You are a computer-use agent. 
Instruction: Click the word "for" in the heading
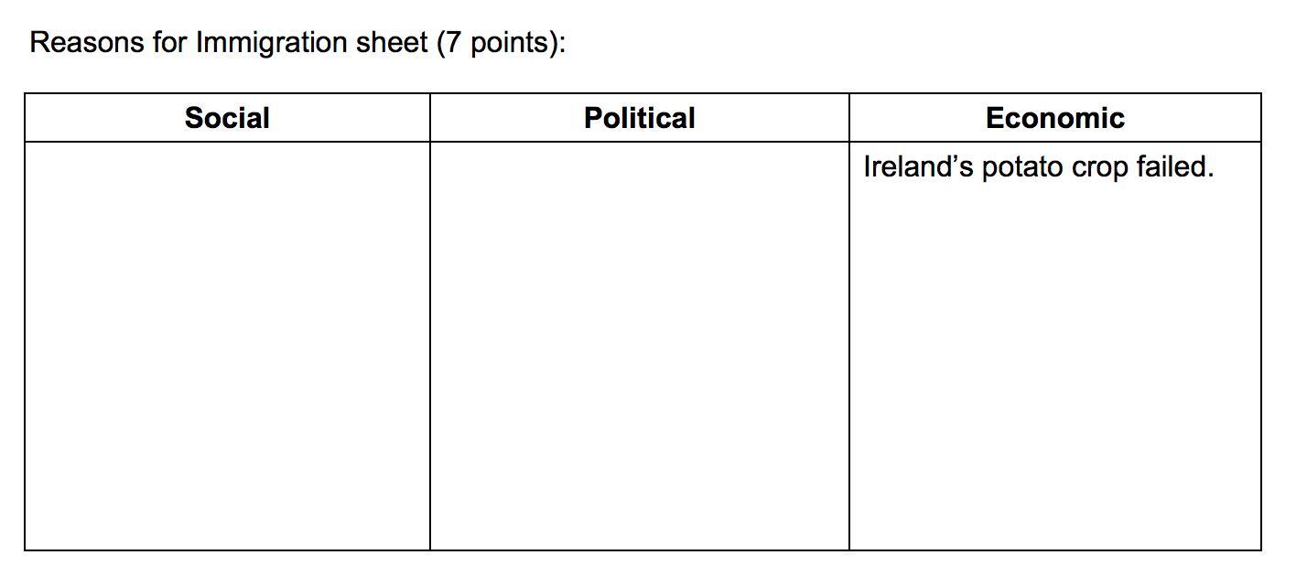click(170, 43)
